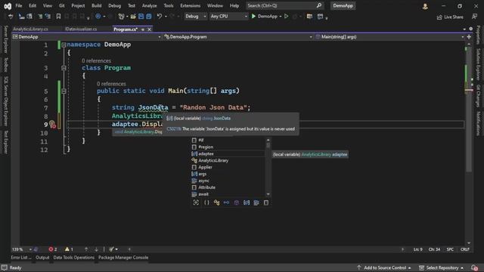Pin the Program.cs tab
The height and width of the screenshot is (272, 484).
point(143,29)
